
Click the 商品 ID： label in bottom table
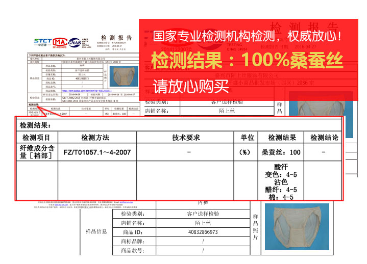click(x=133, y=232)
